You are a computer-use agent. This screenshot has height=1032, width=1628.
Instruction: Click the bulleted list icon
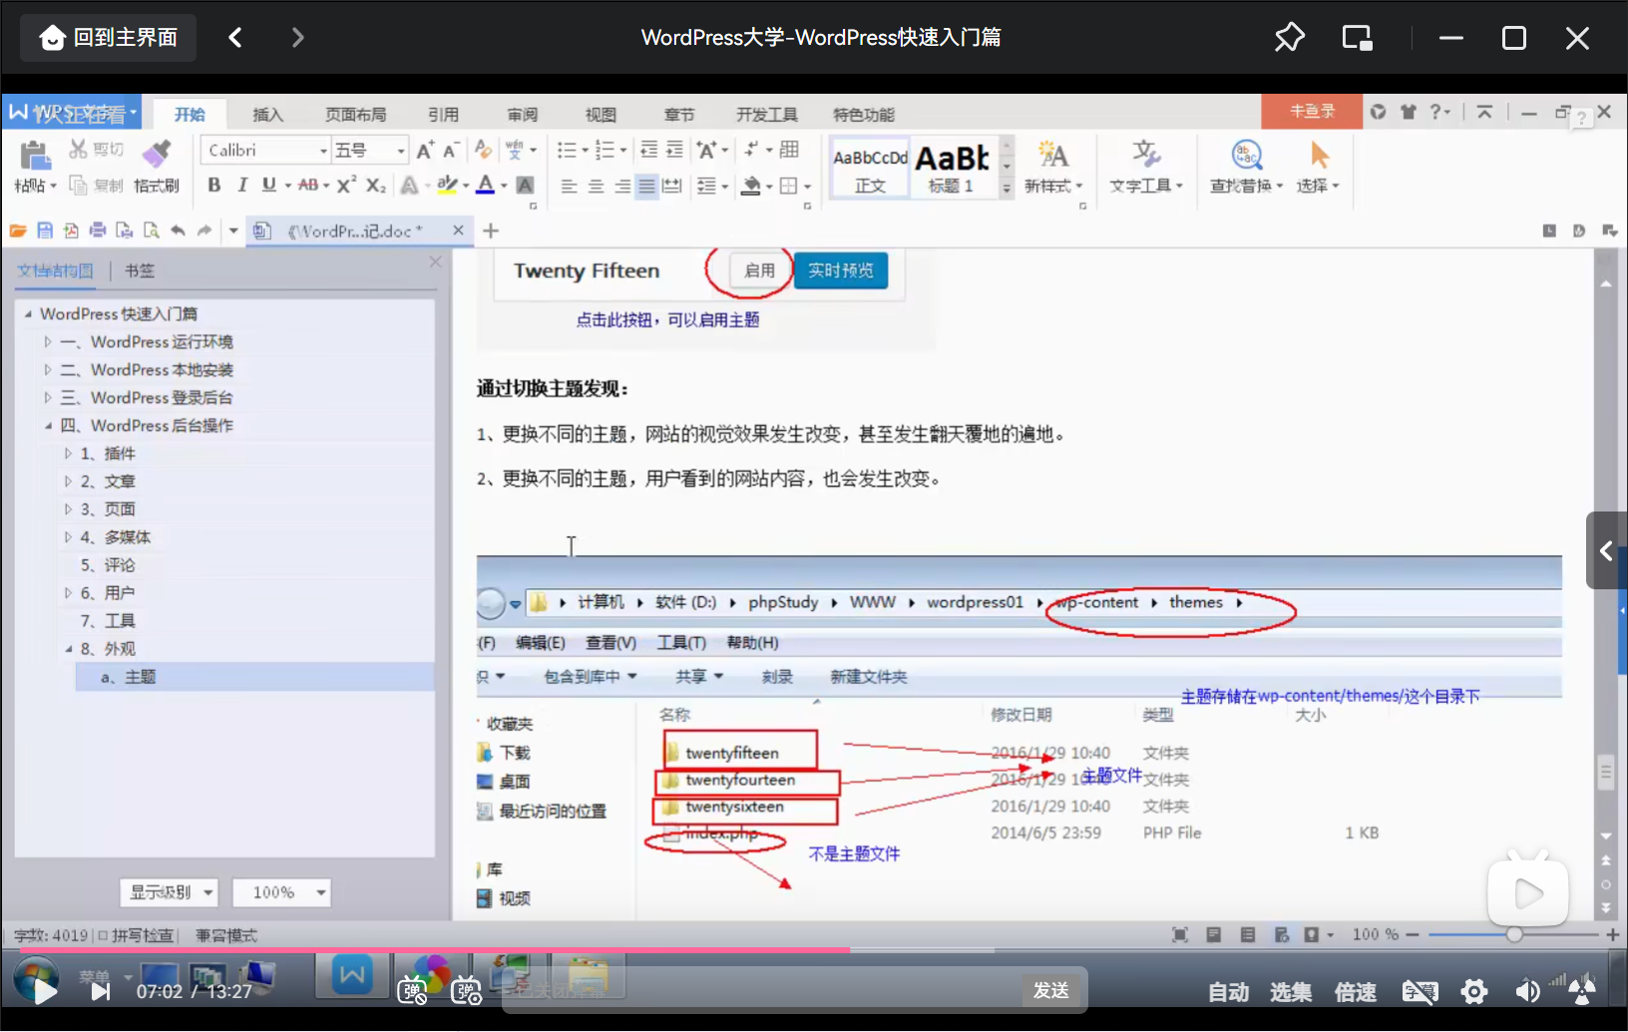pos(567,150)
